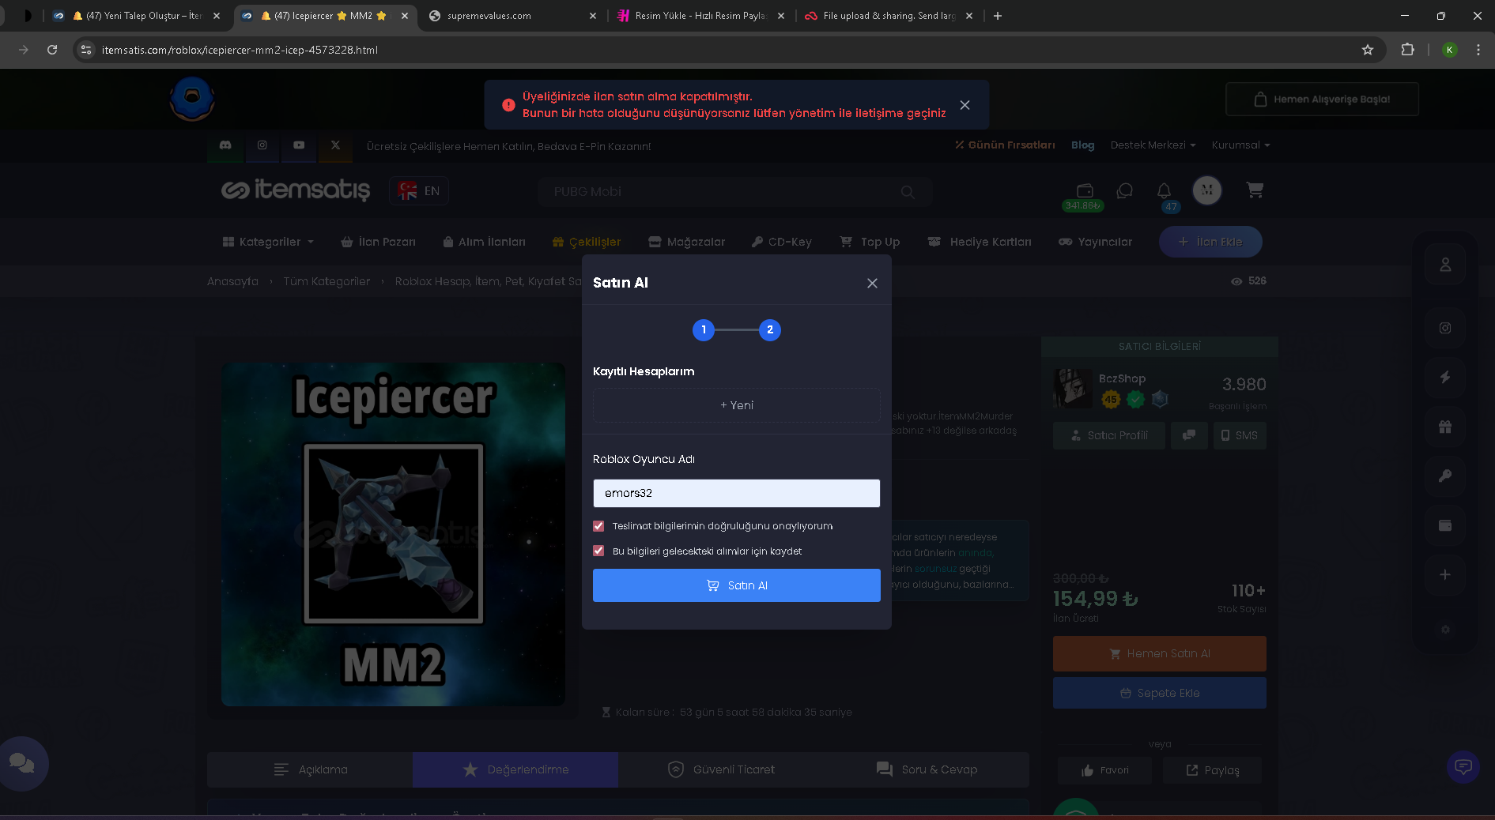Open Günün Fırsatları link

tap(1005, 145)
